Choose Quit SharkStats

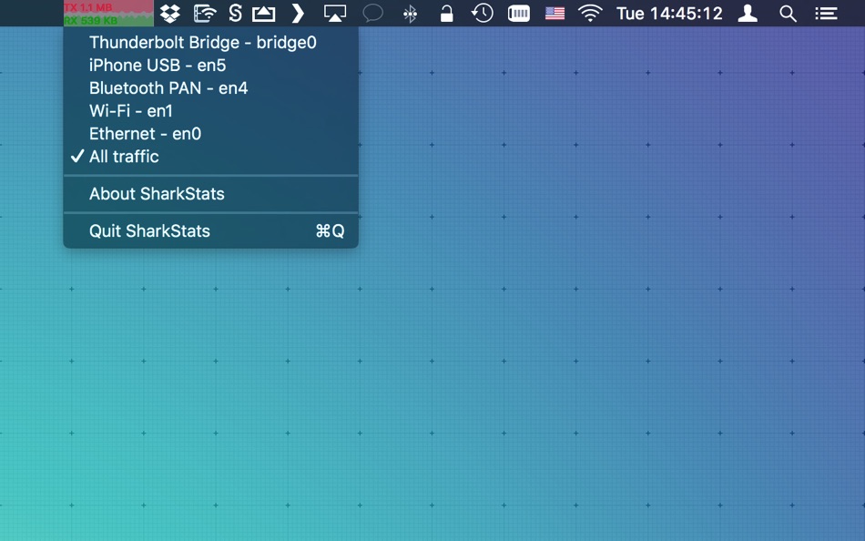coord(210,230)
